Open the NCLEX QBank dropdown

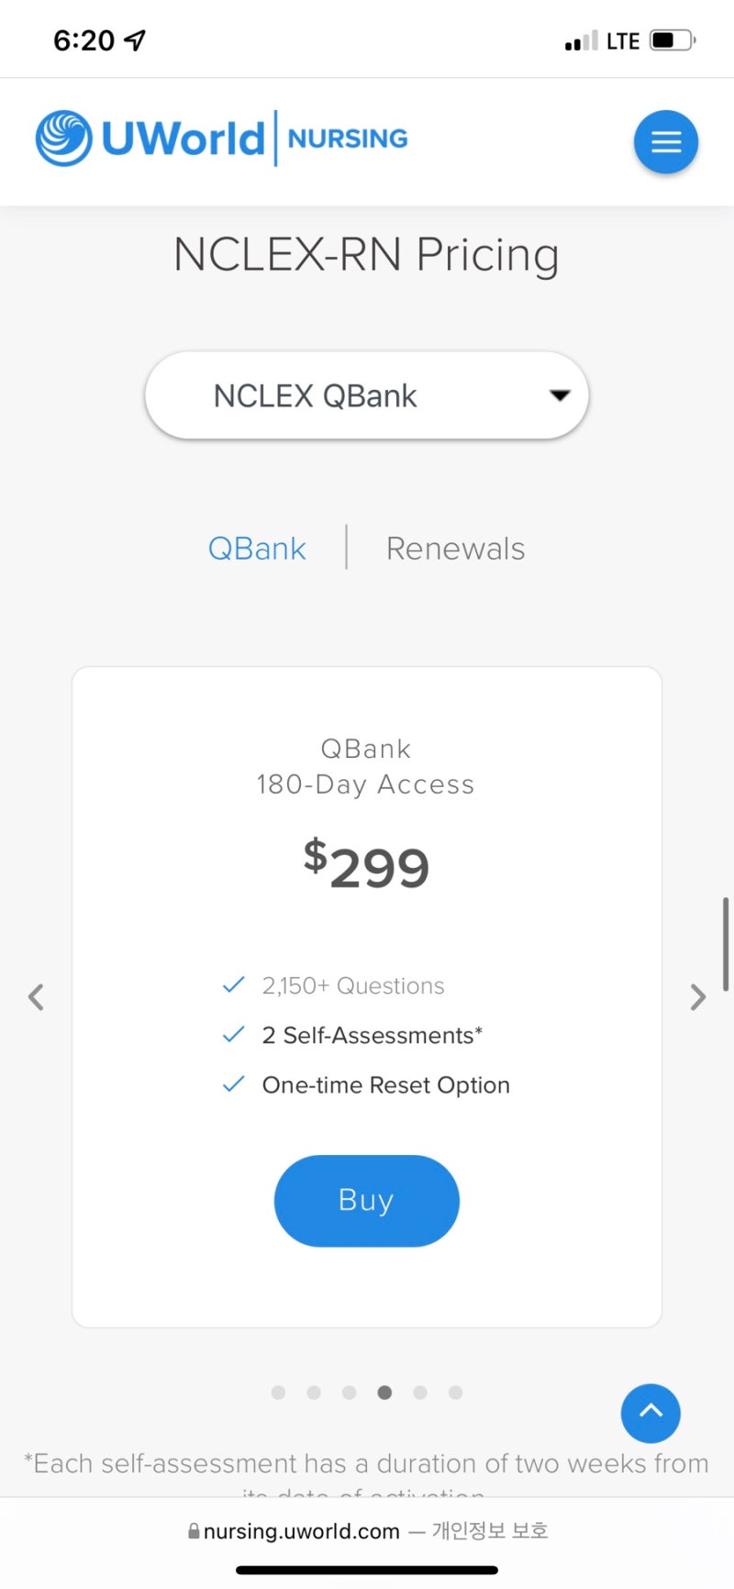point(367,395)
